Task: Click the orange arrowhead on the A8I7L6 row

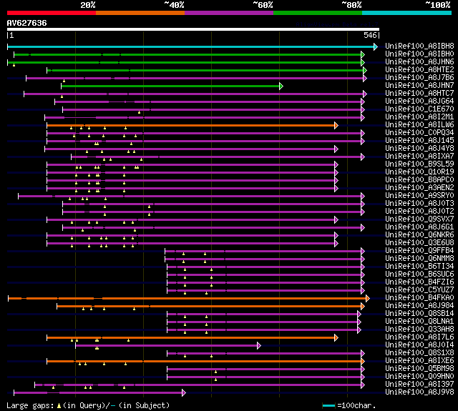Action: click(336, 337)
